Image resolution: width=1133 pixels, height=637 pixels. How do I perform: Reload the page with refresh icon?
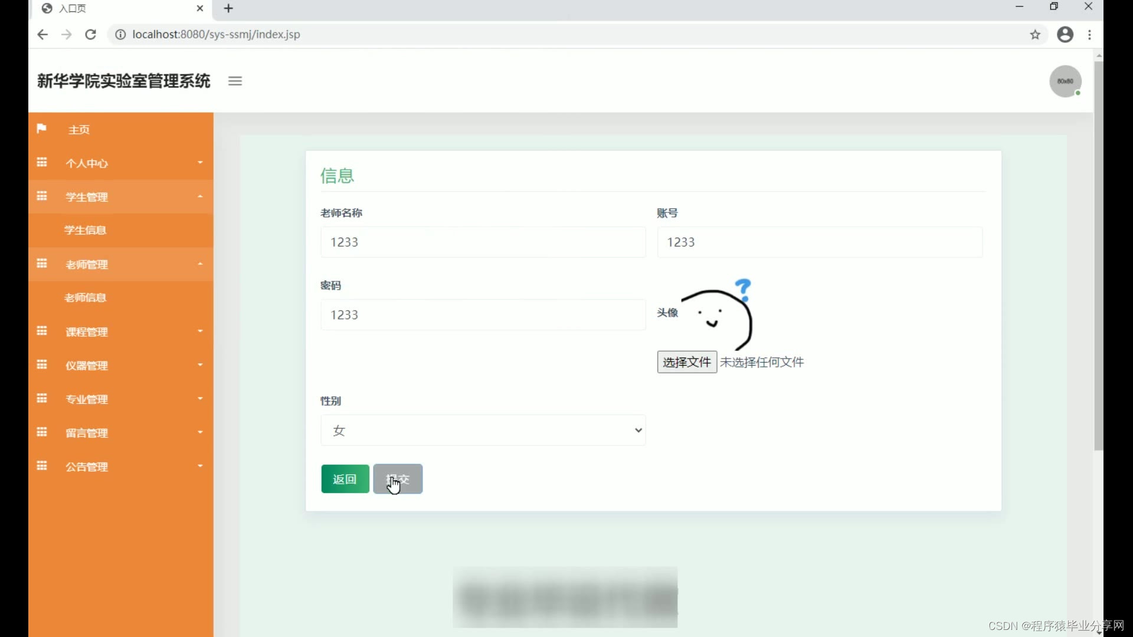[x=90, y=35]
